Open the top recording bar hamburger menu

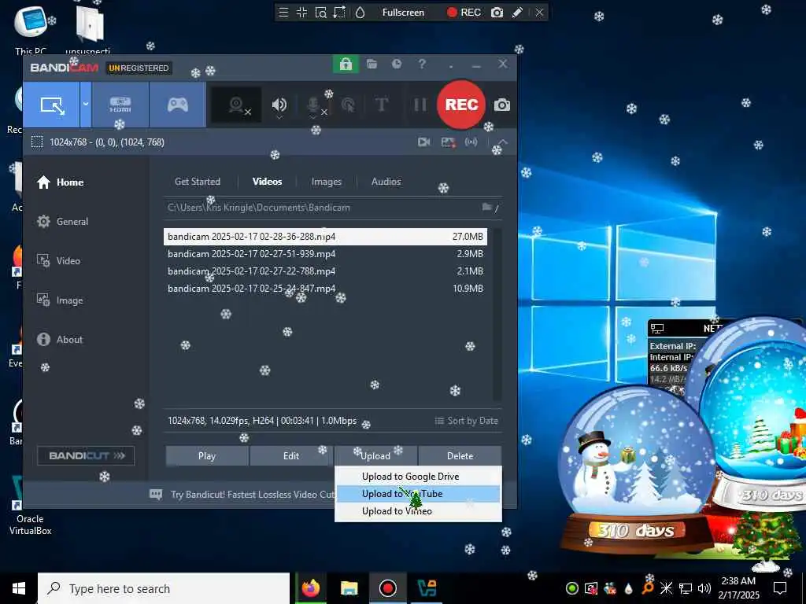click(283, 13)
